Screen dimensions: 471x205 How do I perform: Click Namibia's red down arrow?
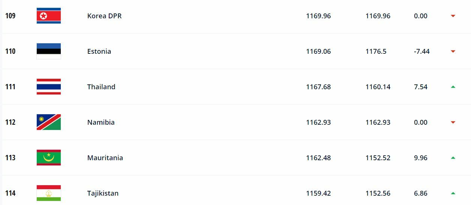(x=453, y=122)
